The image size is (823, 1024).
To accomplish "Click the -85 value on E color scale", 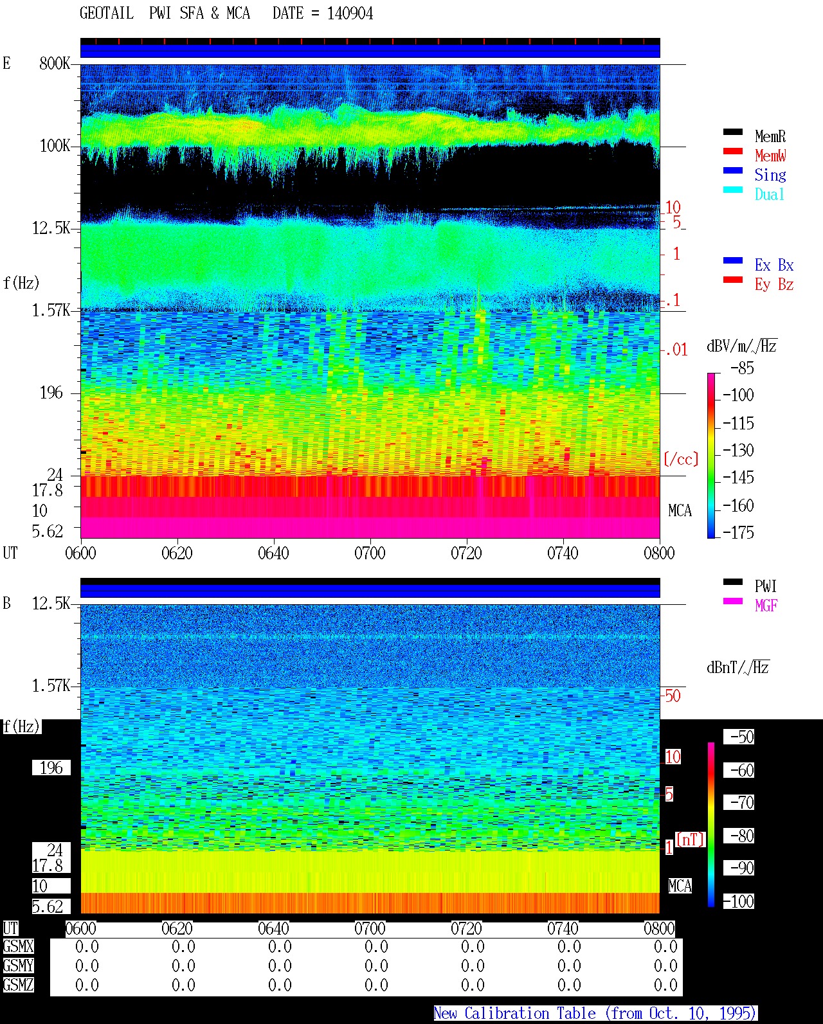I will [742, 368].
